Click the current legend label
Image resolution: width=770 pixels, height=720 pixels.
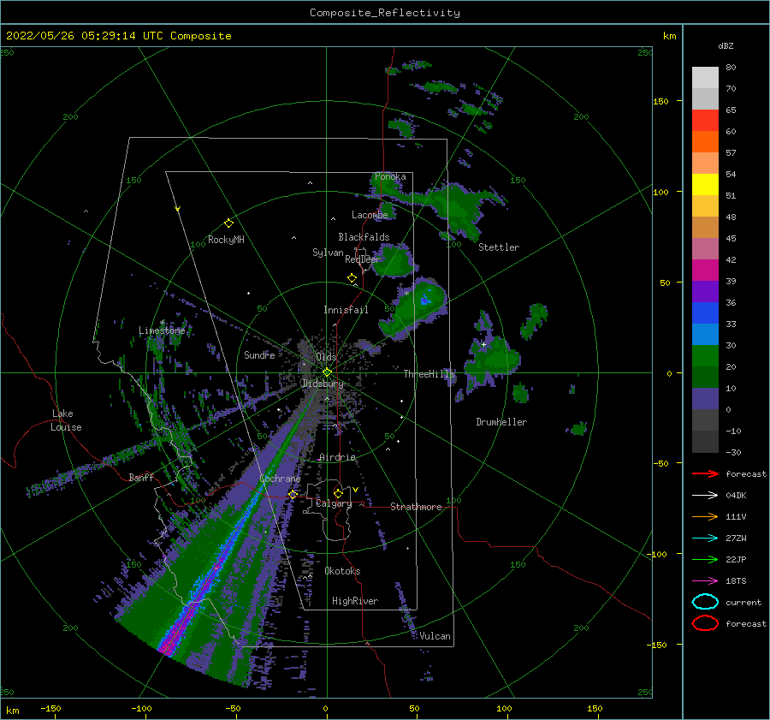[743, 602]
